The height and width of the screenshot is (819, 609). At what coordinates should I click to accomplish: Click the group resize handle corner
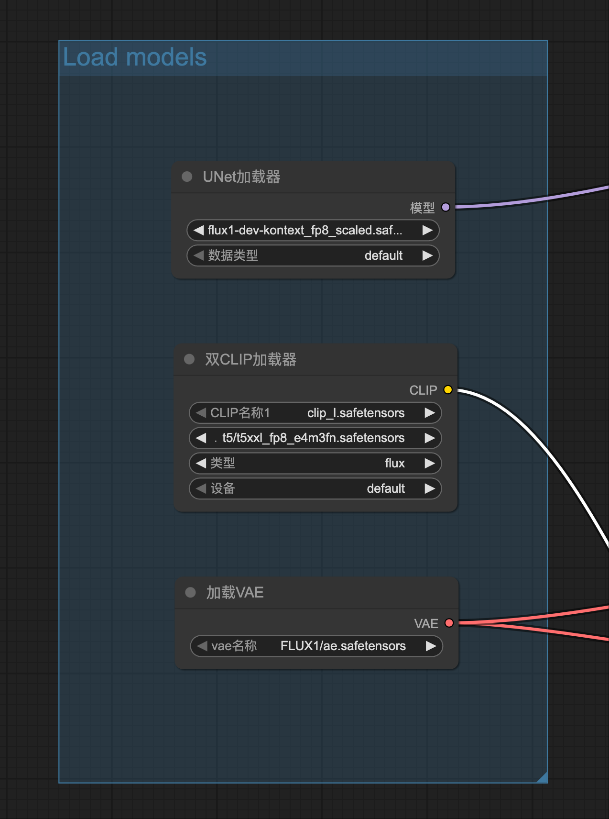[542, 778]
